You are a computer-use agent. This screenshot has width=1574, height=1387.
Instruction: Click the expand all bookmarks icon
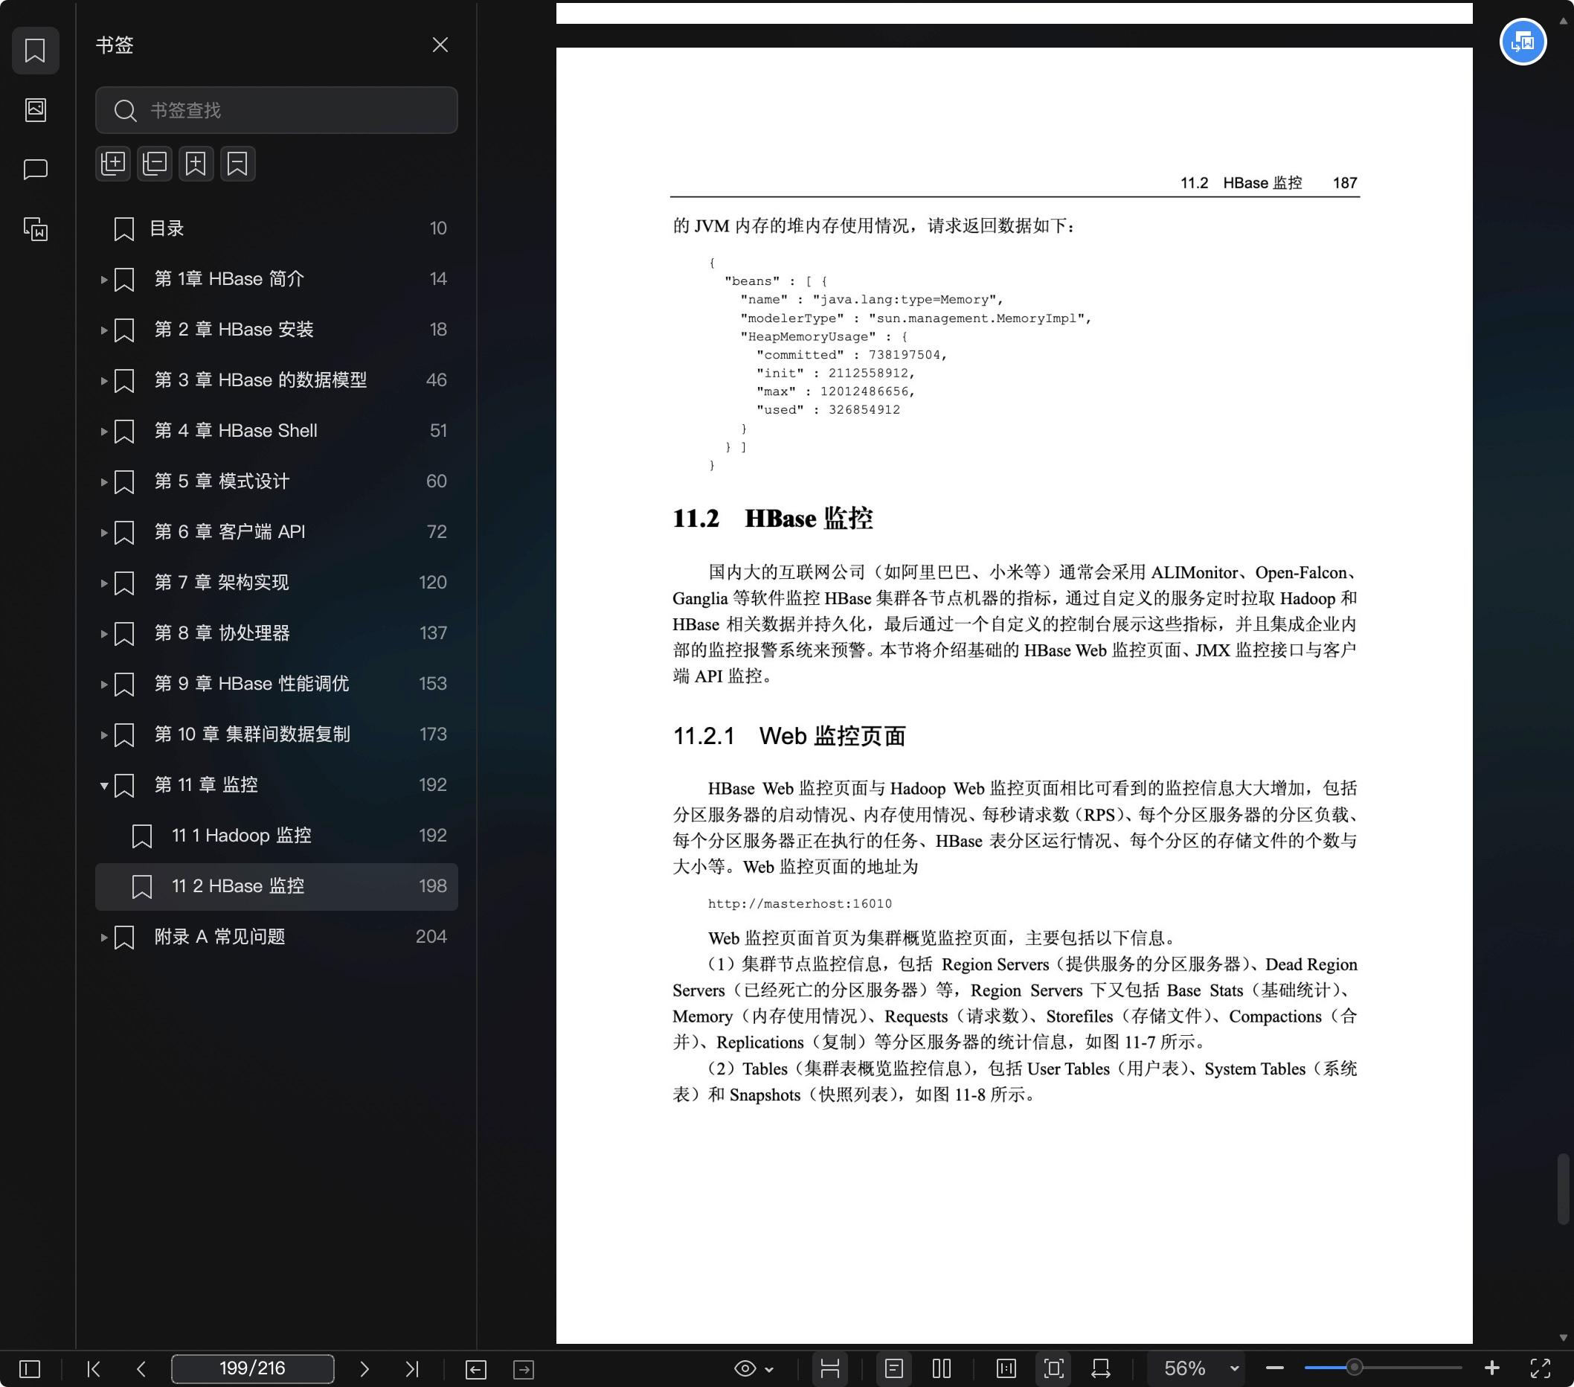113,163
